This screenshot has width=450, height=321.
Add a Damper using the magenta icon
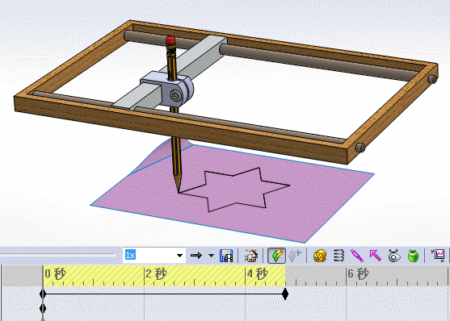[357, 256]
